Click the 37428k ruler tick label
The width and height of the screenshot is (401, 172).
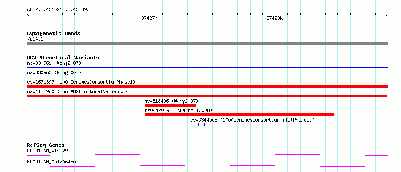click(x=275, y=18)
